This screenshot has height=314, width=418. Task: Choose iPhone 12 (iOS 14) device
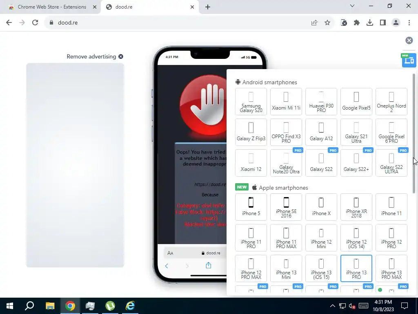point(356,238)
